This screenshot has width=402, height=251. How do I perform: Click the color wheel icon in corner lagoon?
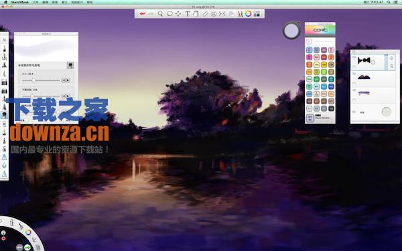28,232
